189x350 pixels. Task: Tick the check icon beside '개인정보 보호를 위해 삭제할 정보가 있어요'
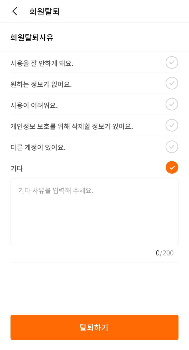[172, 125]
